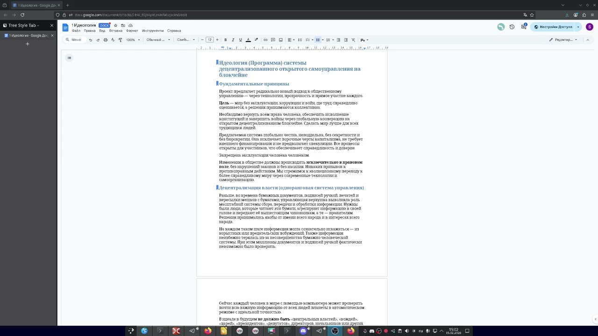Open the Firefox application menu
This screenshot has height=336, width=598.
pyautogui.click(x=592, y=15)
